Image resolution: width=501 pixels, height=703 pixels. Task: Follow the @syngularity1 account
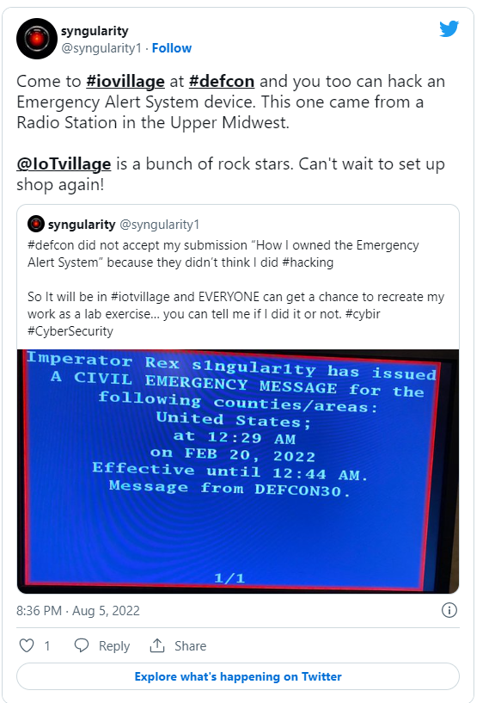pos(172,48)
